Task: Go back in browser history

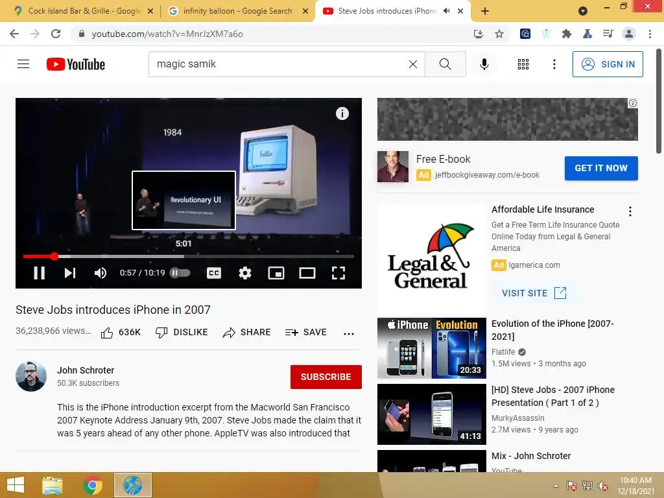Action: click(x=14, y=34)
